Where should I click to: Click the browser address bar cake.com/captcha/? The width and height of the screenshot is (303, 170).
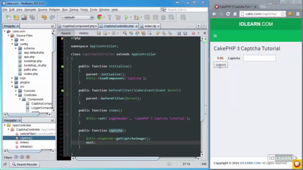tap(261, 14)
